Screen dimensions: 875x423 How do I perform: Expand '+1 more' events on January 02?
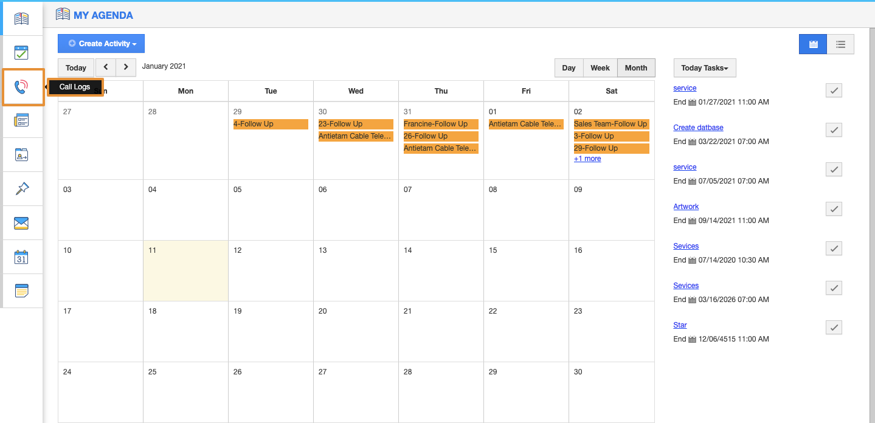tap(587, 159)
